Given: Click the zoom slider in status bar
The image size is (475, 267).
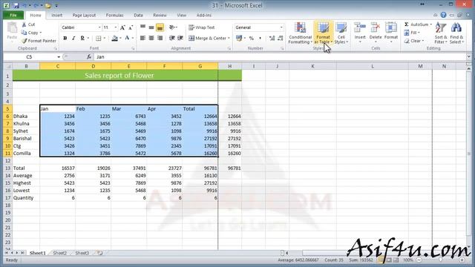Looking at the screenshot, I should (x=440, y=260).
